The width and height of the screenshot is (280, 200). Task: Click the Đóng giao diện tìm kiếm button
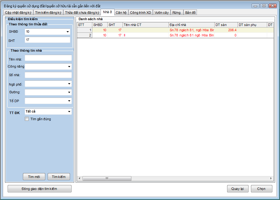[39, 189]
